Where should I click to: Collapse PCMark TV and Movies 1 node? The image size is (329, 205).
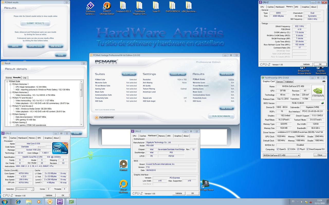(x=11, y=98)
